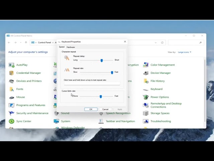Viewport: 214px width, 161px height.
Task: Open the View by Large icons dropdown
Action: click(x=185, y=52)
